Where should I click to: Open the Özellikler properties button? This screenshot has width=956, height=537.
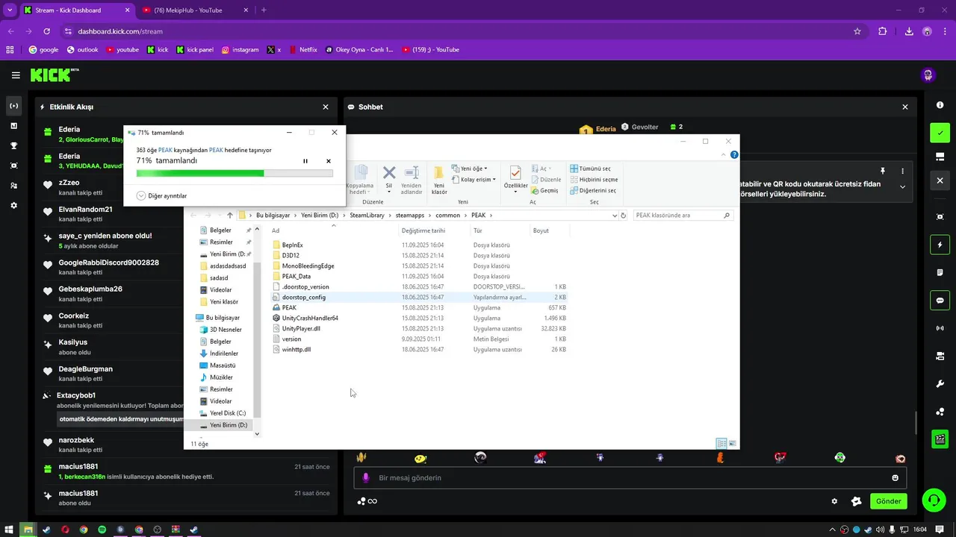515,179
